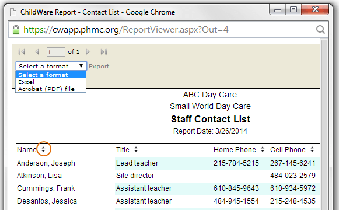Select the name Cummings, Frank
The height and width of the screenshot is (210, 339).
click(x=46, y=188)
